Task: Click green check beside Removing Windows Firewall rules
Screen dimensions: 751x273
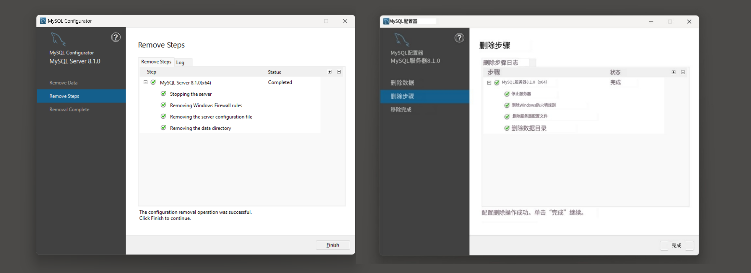Action: click(164, 105)
